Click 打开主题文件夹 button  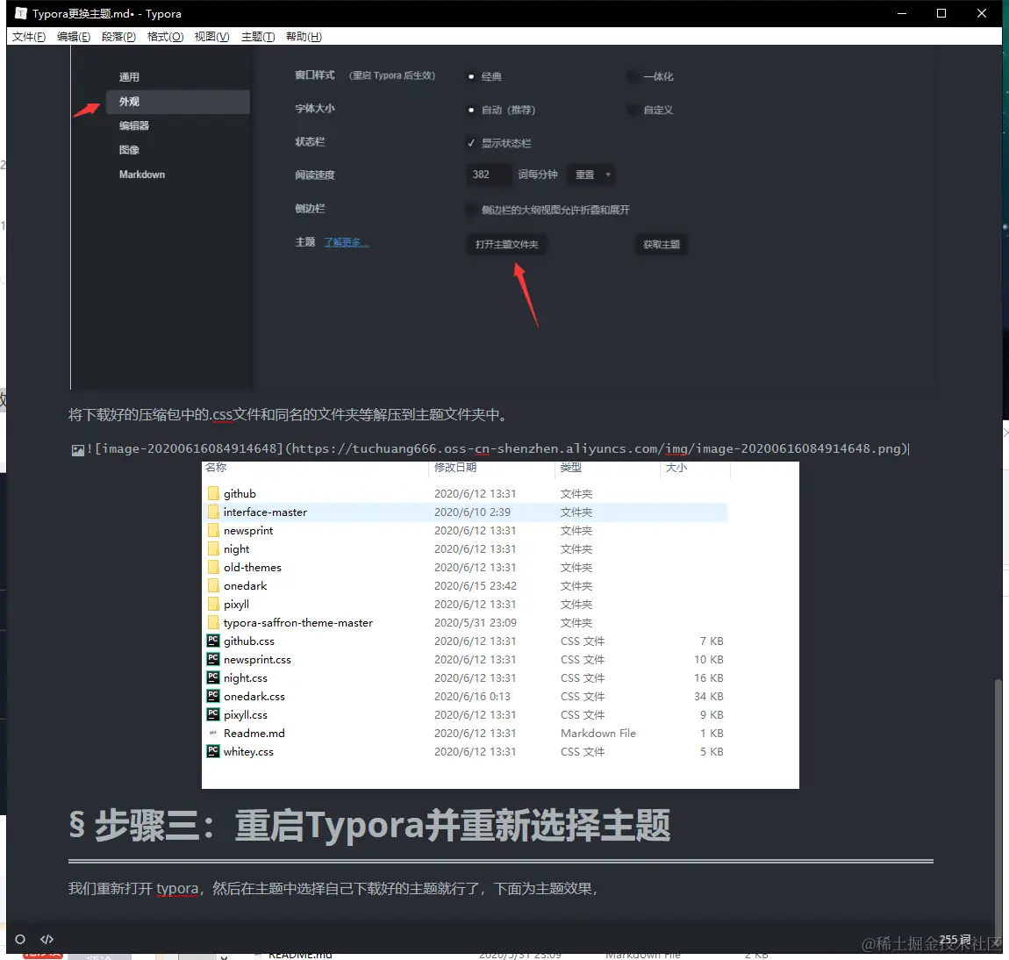point(506,245)
